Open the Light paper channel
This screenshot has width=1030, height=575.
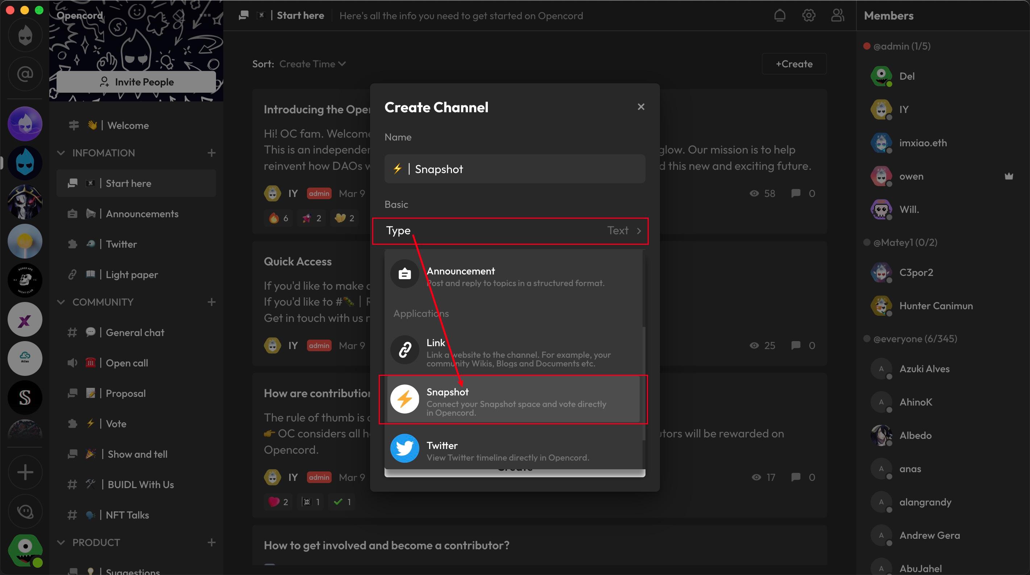tap(136, 274)
